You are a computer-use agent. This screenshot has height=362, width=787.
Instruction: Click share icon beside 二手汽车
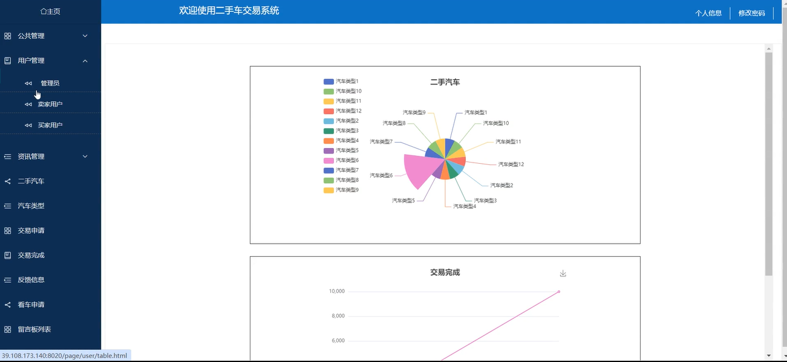(8, 181)
